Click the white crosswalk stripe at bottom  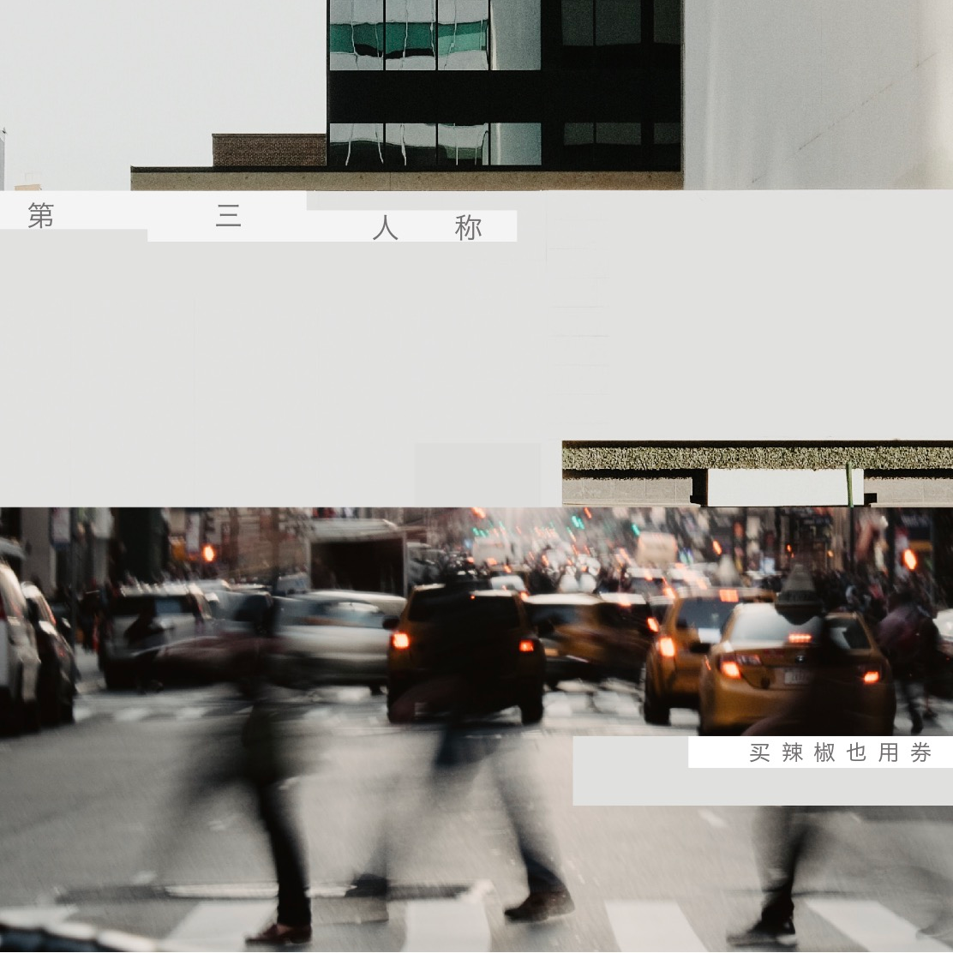click(x=651, y=926)
